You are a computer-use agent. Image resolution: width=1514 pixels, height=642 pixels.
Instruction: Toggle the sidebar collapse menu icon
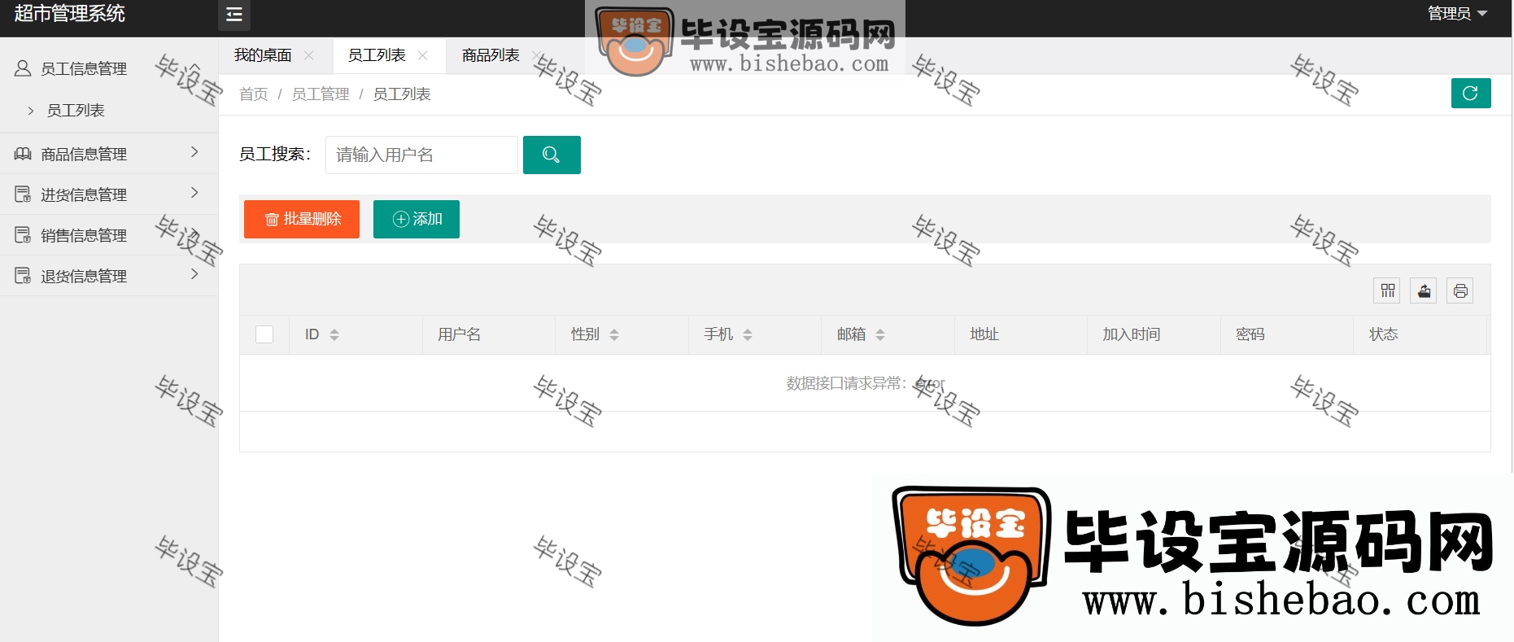pos(234,15)
